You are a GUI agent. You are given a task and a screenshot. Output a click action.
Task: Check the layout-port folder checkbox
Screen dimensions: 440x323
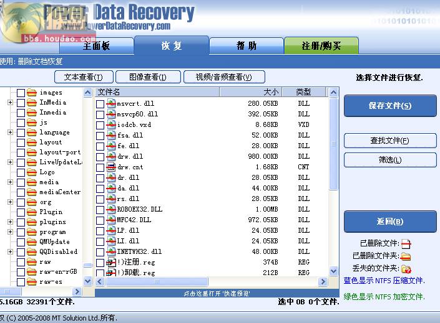coord(21,152)
